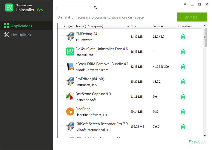Viewport: 212px width, 150px height.
Task: Click the FastStone Capture program icon
Action: (70, 96)
